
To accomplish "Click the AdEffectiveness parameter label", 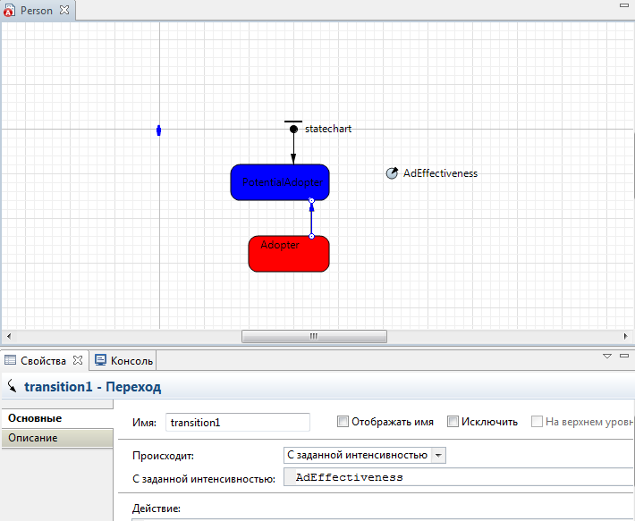I will click(440, 173).
